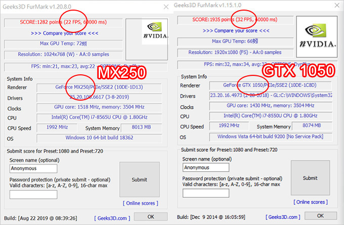Open Online scores link in GTX 1050 window
Image resolution: width=344 pixels, height=225 pixels.
tap(311, 202)
